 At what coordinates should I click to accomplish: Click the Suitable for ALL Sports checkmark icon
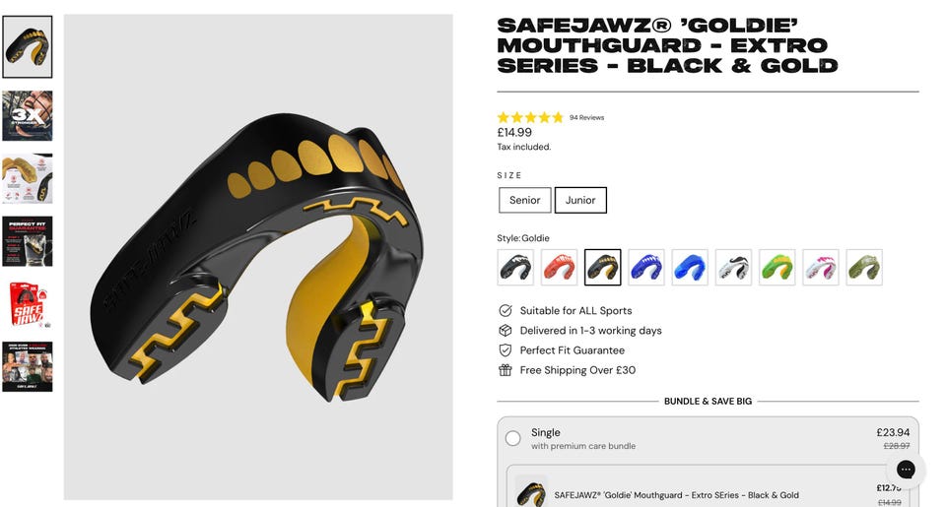pyautogui.click(x=505, y=310)
